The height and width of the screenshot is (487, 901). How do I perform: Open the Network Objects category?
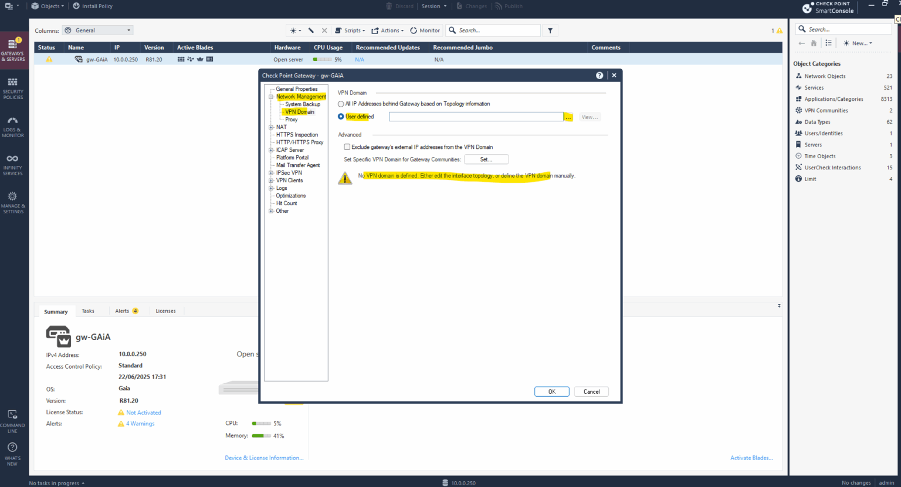coord(825,76)
